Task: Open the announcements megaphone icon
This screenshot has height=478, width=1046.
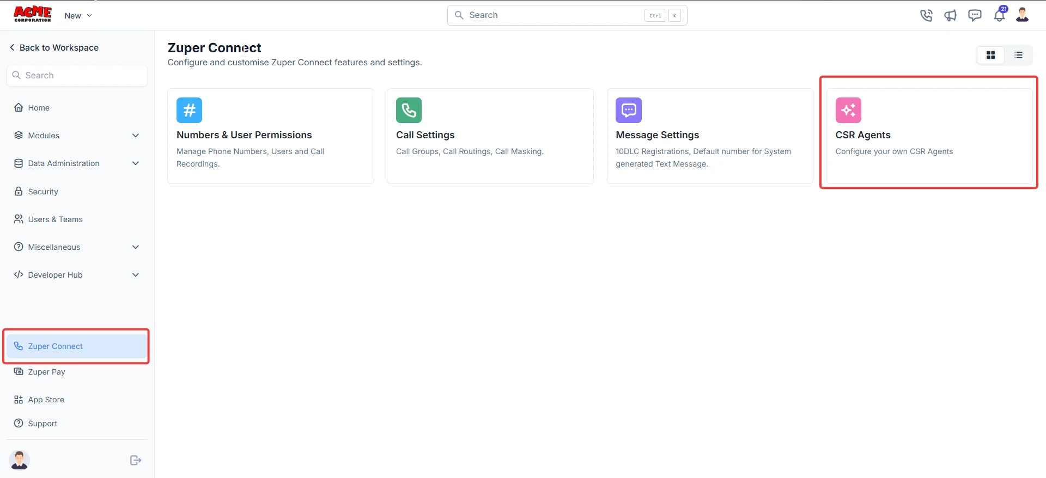Action: [x=951, y=15]
